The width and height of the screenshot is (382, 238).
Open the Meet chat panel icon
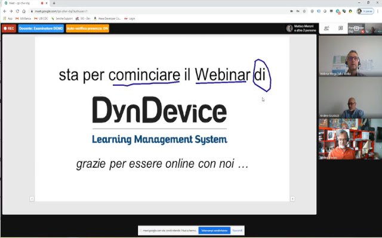[x=341, y=29]
